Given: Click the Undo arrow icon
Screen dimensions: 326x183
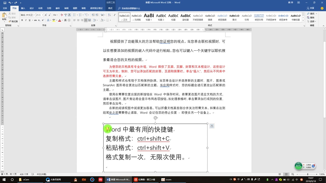Looking at the screenshot, I should (9, 3).
